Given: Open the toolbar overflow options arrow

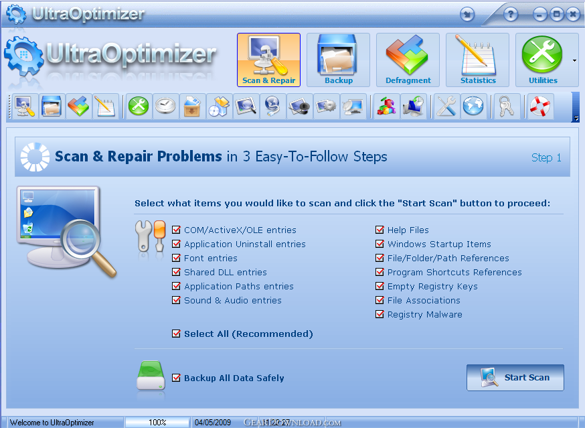Looking at the screenshot, I should coord(576,119).
